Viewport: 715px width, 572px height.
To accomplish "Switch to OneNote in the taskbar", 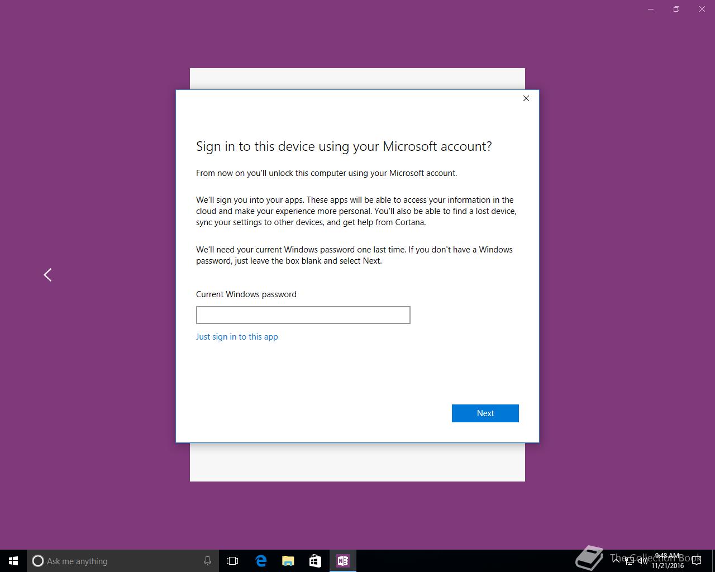I will click(342, 561).
